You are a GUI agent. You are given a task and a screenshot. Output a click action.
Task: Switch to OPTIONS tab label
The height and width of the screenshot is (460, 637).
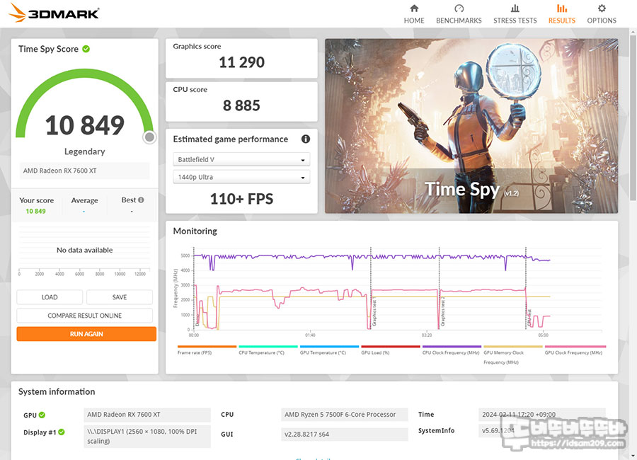[x=602, y=21]
